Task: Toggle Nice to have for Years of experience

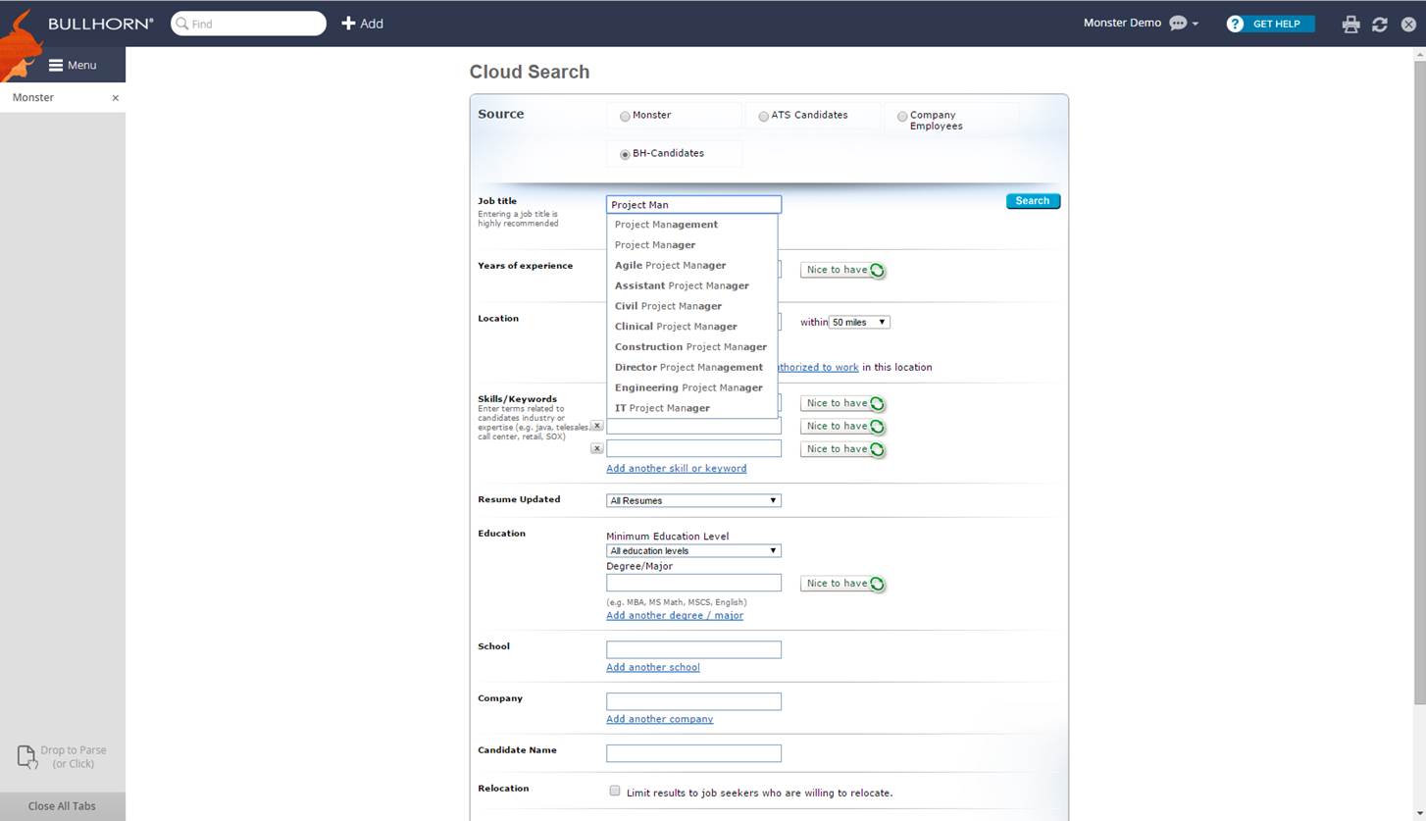Action: 842,270
